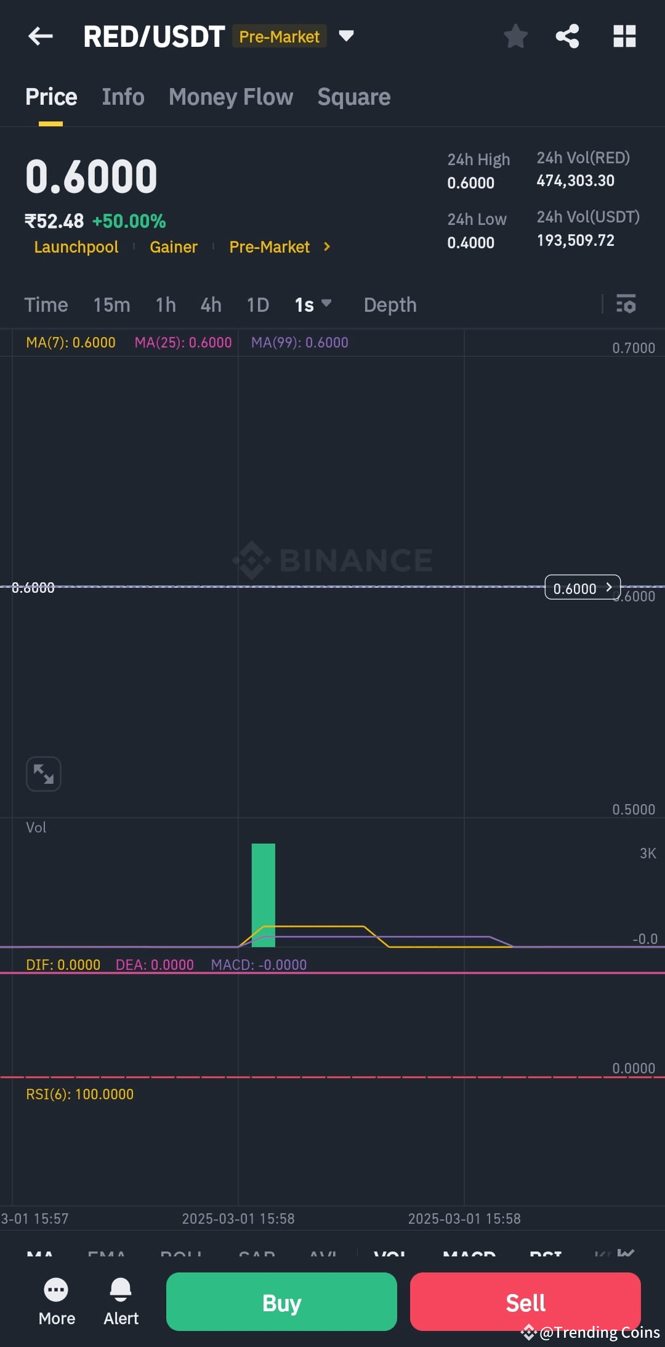Tap the red Sell button

(x=525, y=1301)
